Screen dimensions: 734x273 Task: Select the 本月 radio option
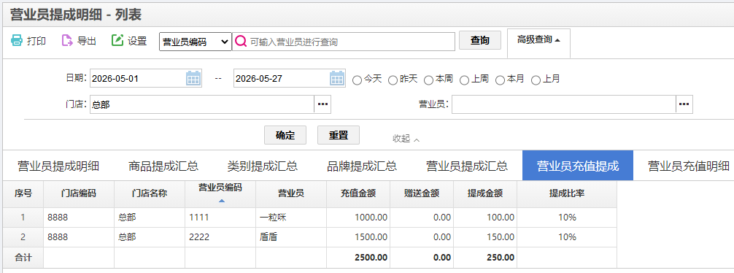[500, 80]
